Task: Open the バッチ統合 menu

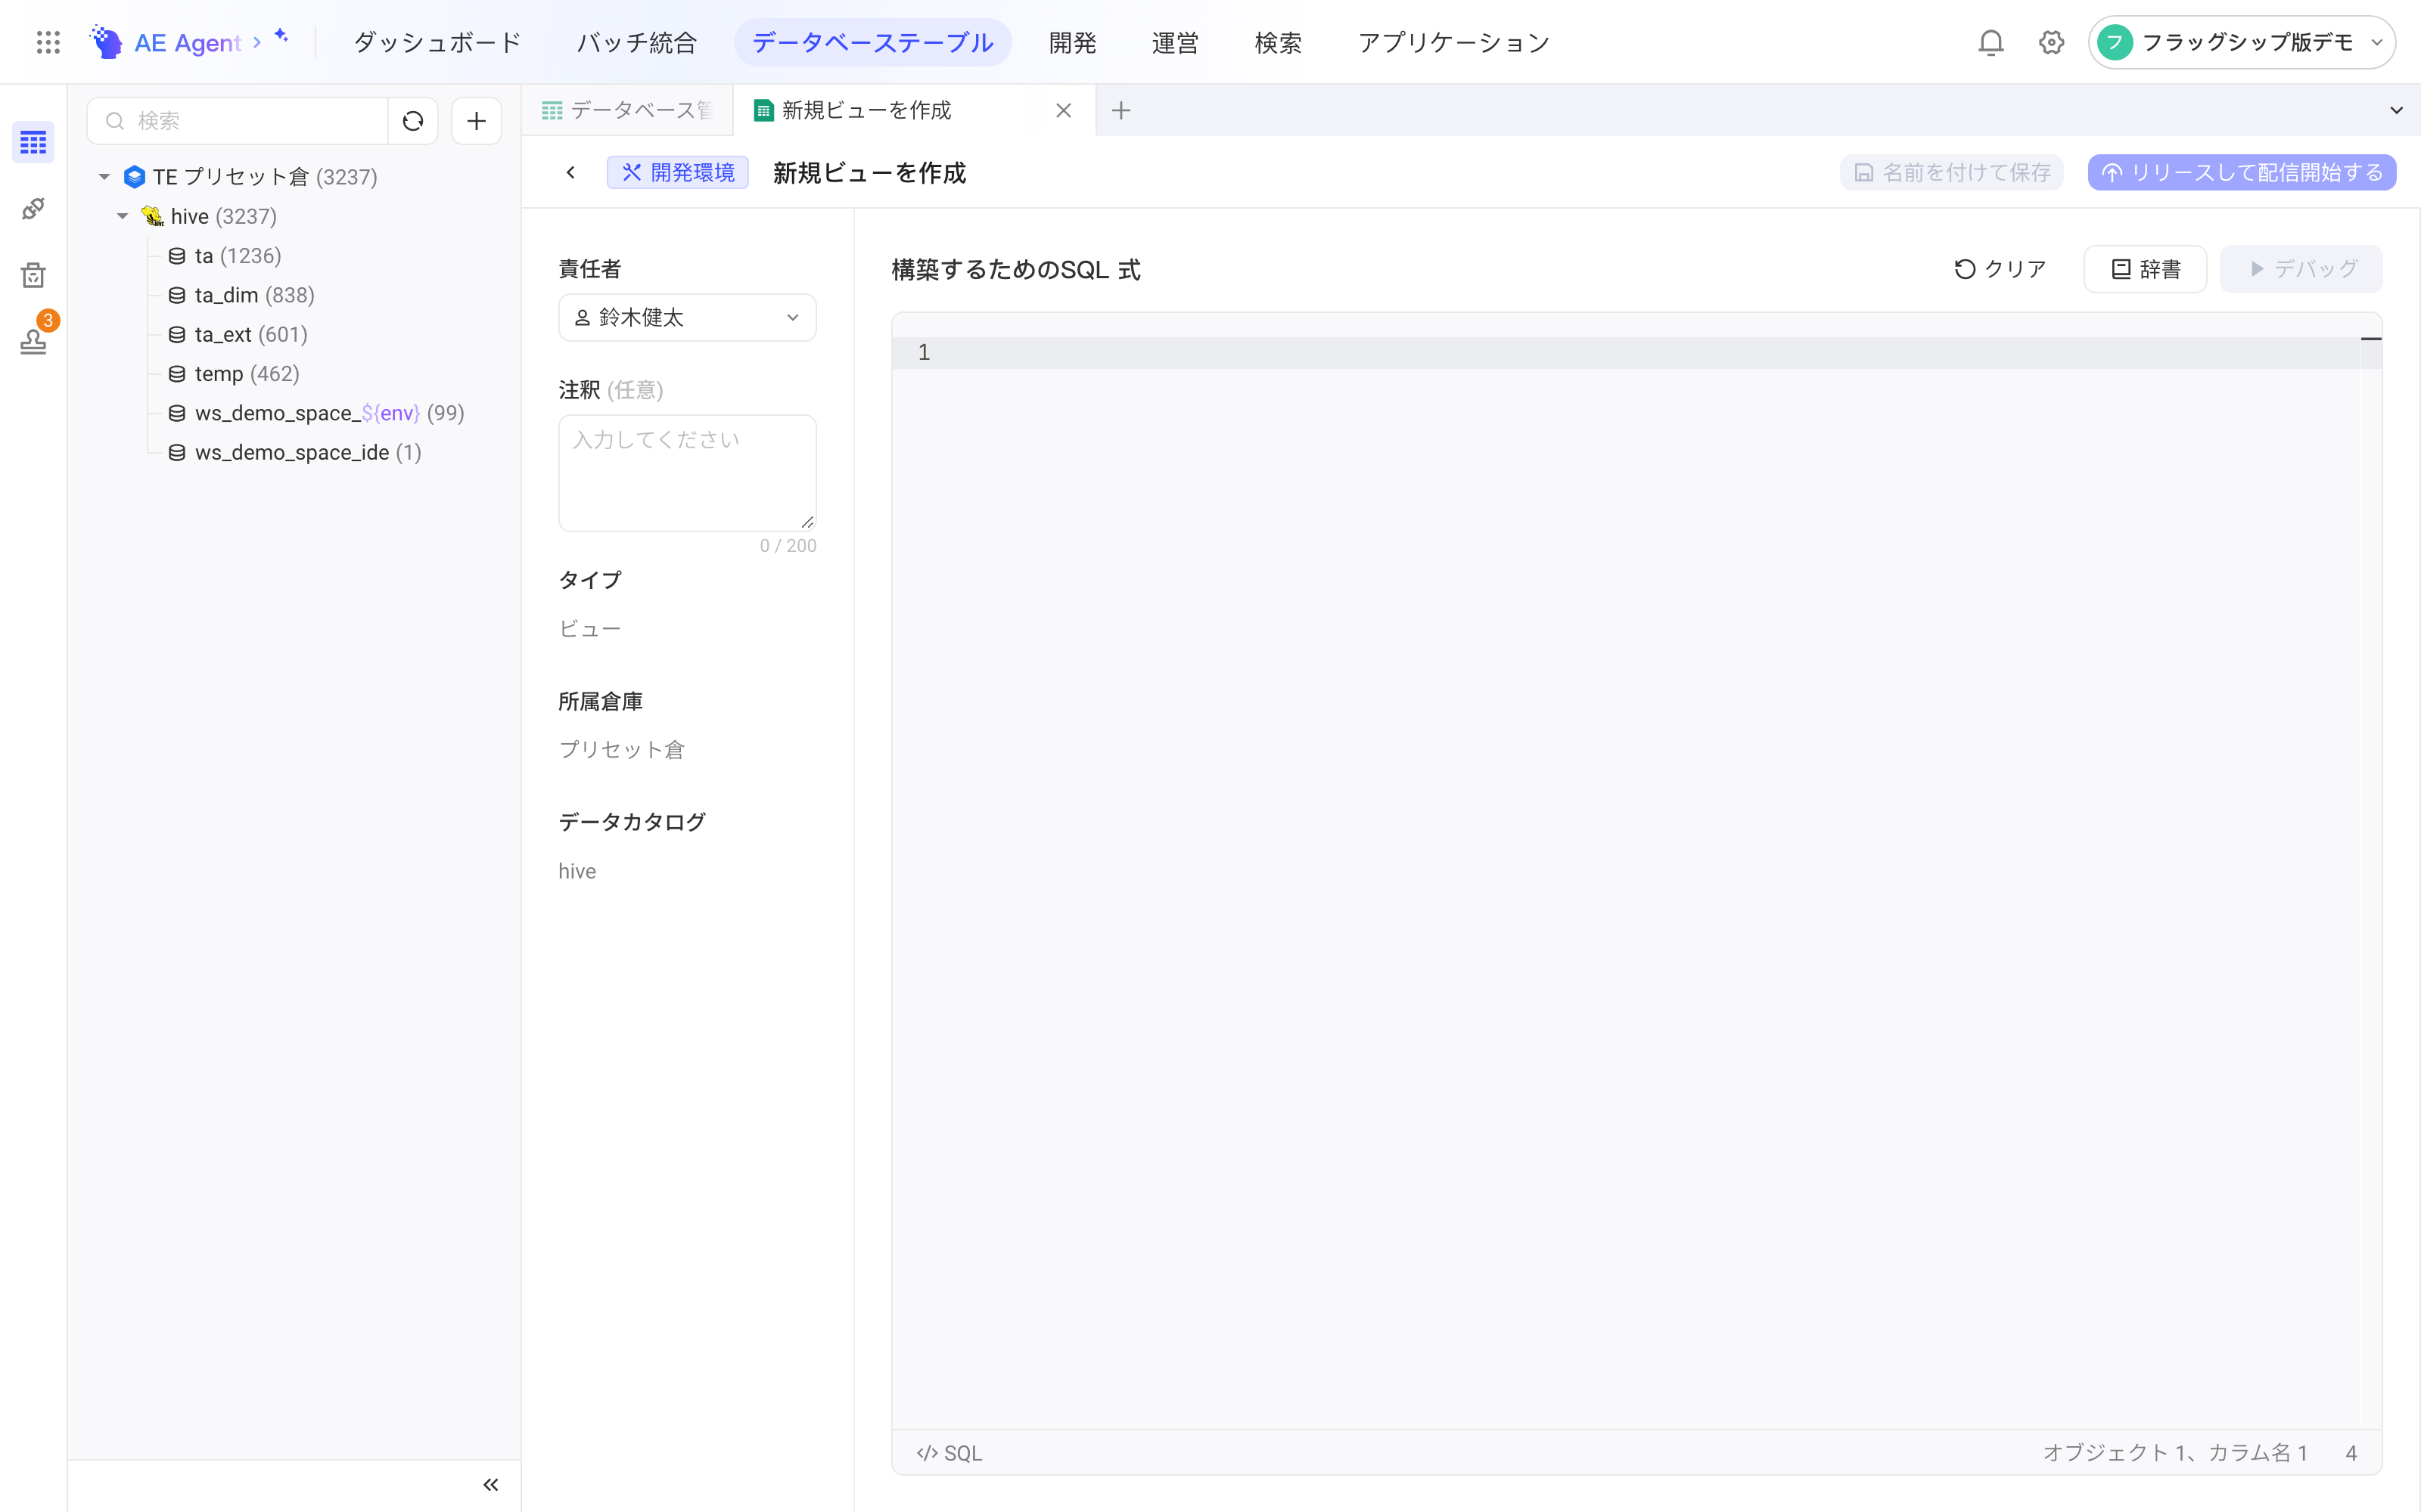Action: [x=636, y=42]
